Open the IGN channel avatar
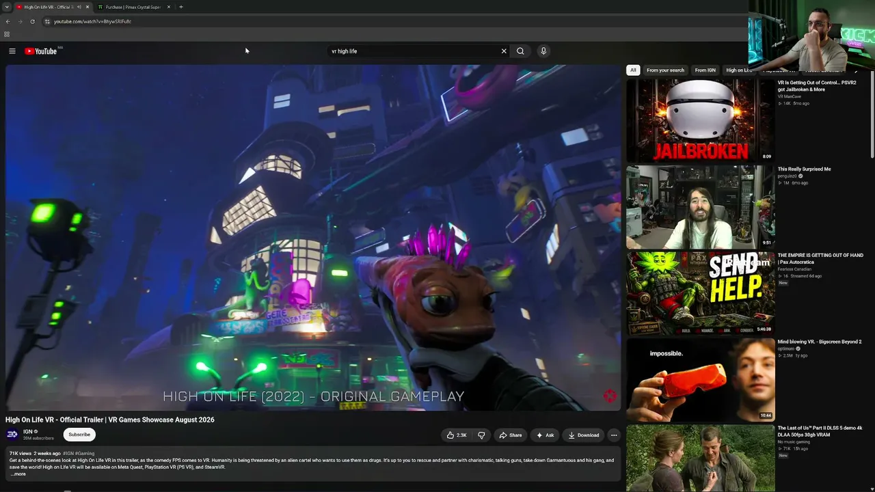Viewport: 875px width, 492px height. 12,435
